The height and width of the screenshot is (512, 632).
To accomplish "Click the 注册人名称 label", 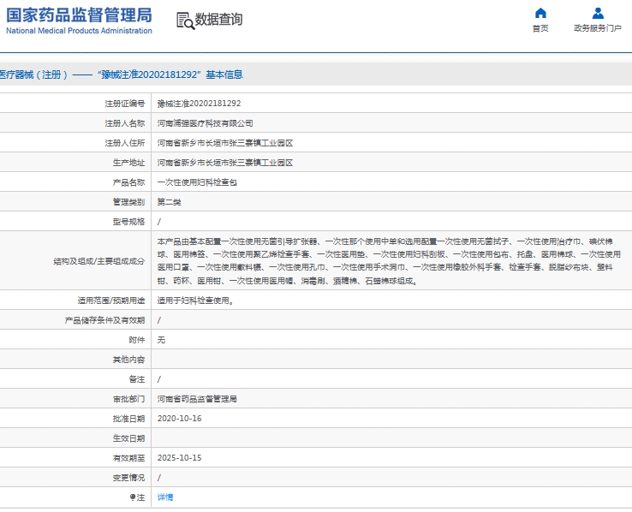I will (x=124, y=123).
